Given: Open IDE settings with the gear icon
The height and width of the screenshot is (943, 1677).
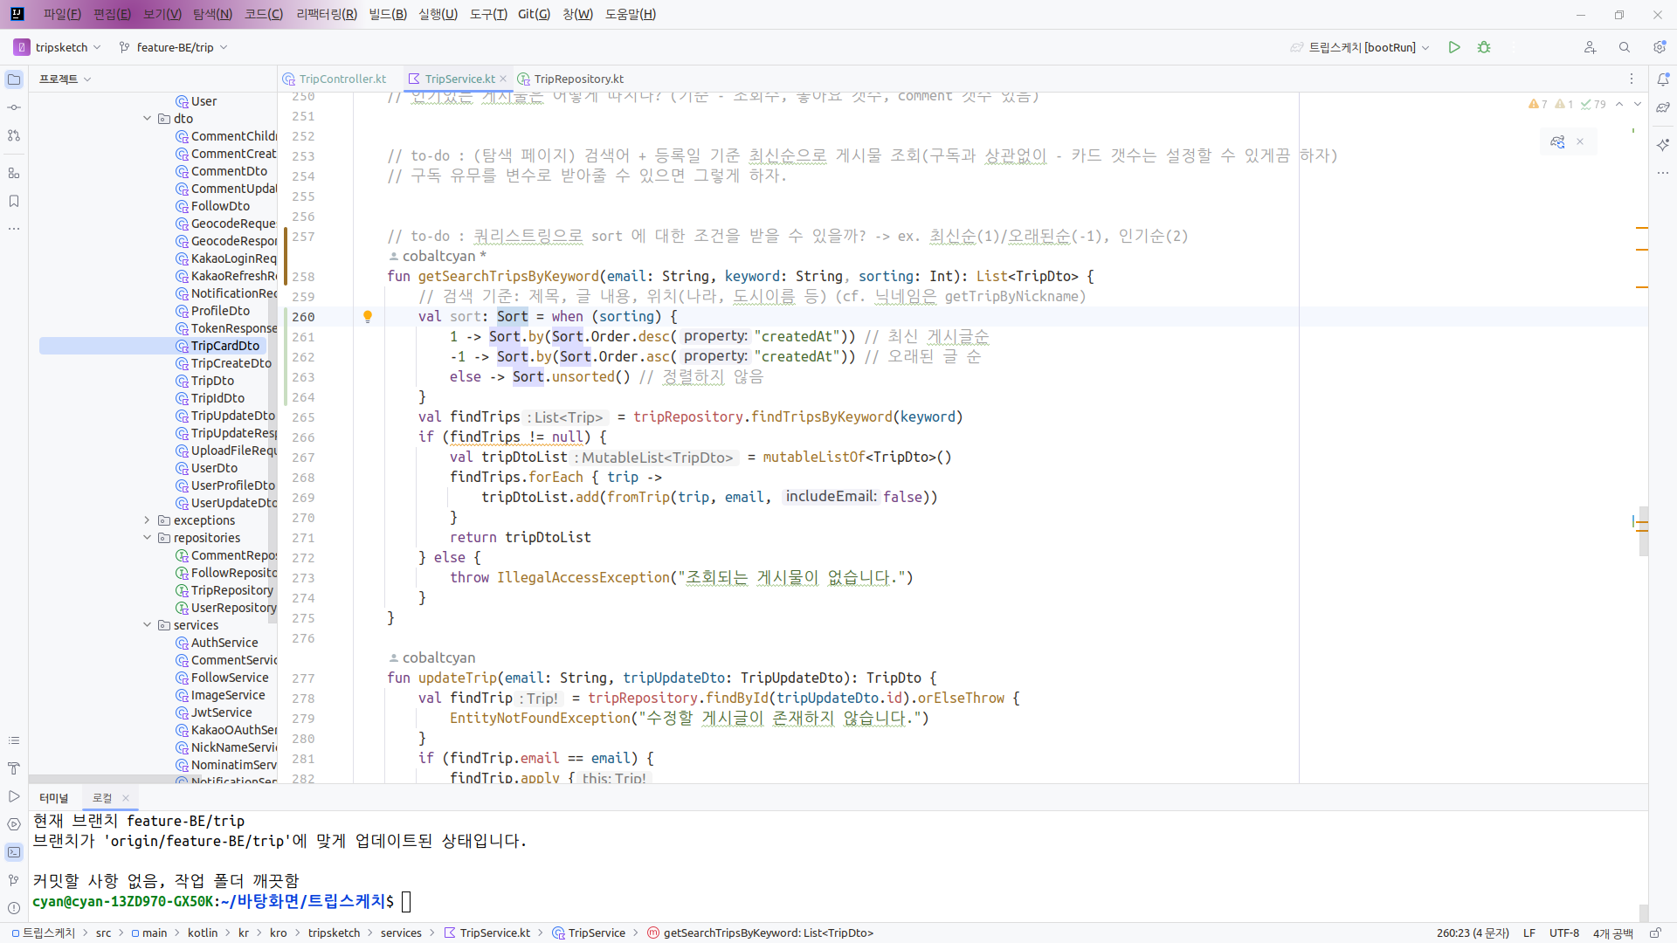Looking at the screenshot, I should [x=1660, y=47].
